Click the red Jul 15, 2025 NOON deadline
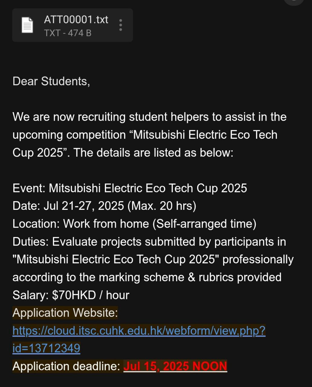The width and height of the screenshot is (312, 387). coord(175,366)
